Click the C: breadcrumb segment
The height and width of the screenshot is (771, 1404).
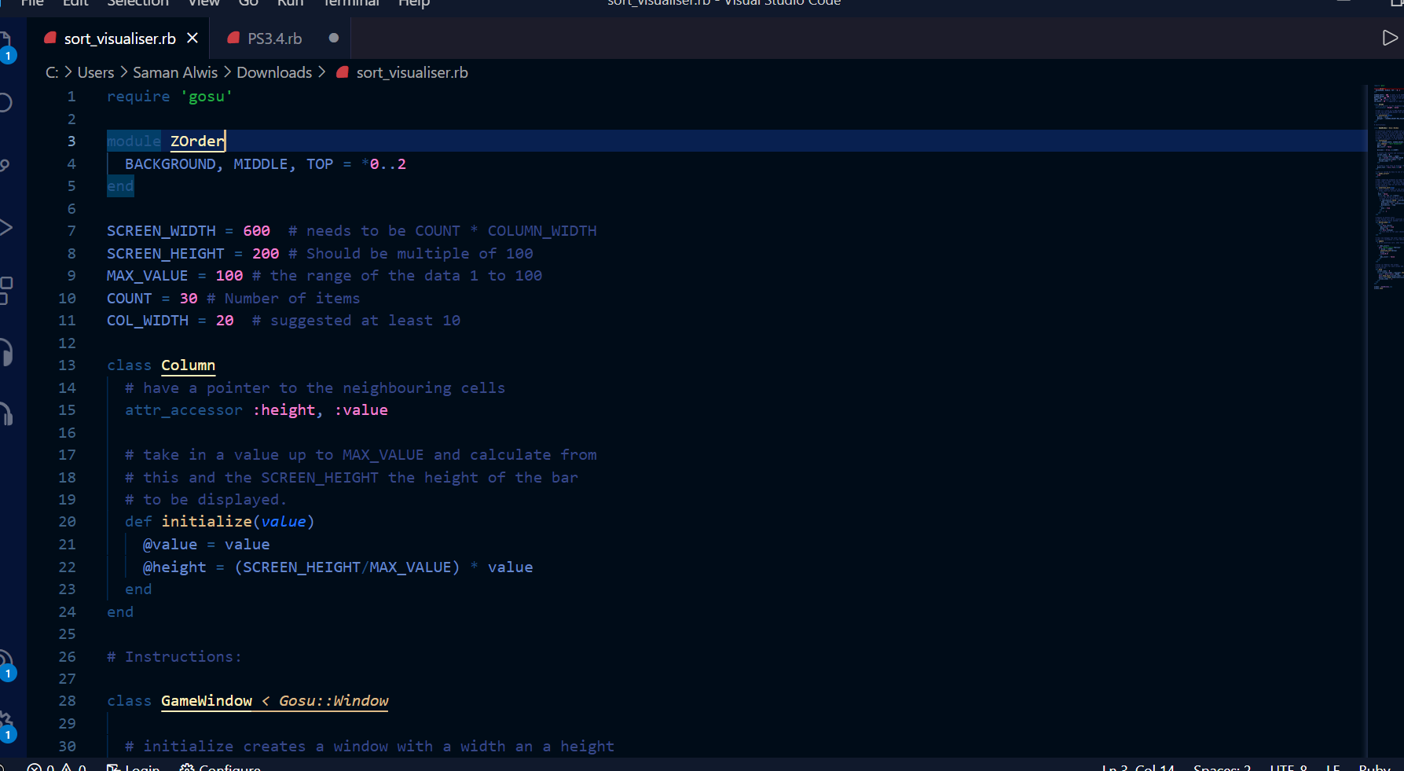click(x=52, y=72)
